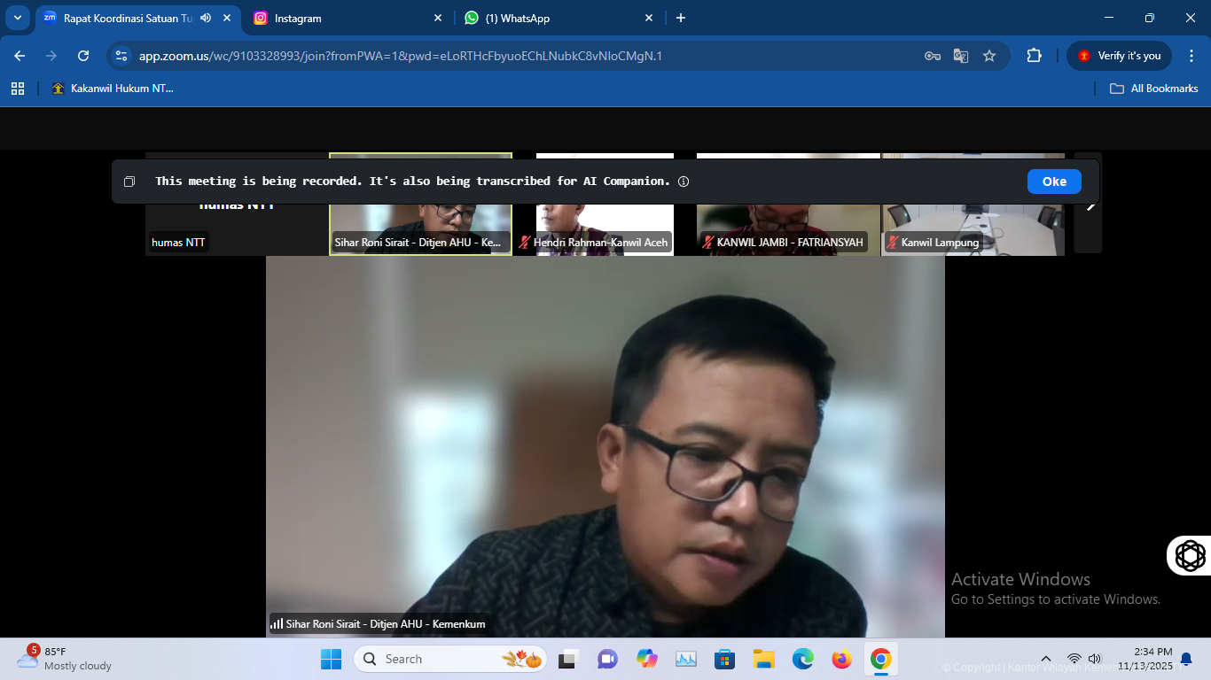Mute the Zoom tab via the speaker icon
1211x680 pixels.
pos(206,18)
